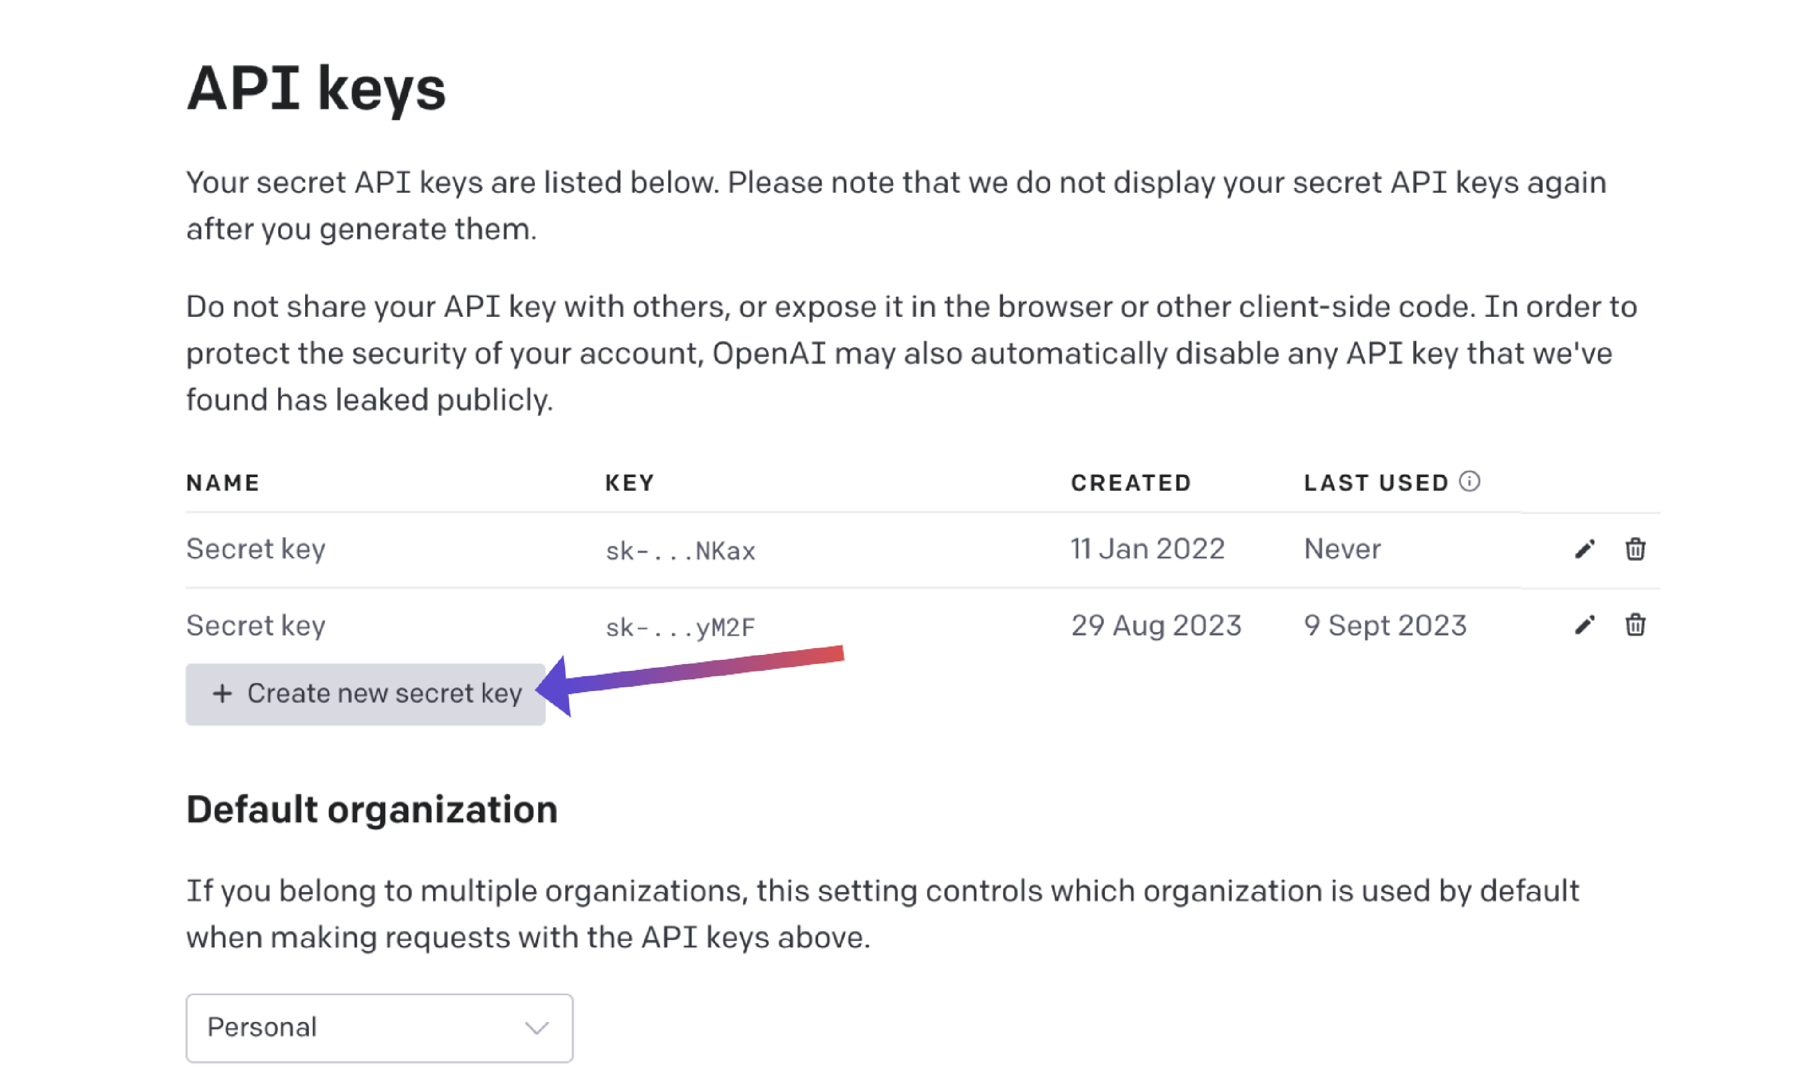Screen dimensions: 1809x1087
Task: Click the Default organization heading
Action: click(x=371, y=809)
